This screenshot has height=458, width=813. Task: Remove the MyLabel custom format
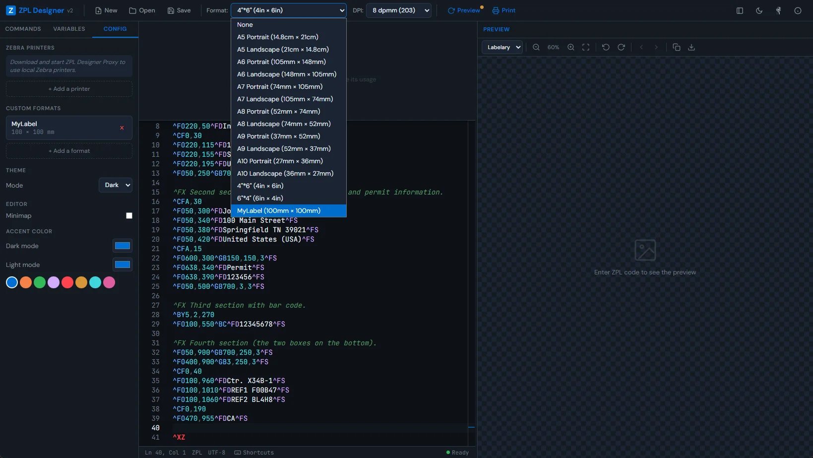click(122, 128)
